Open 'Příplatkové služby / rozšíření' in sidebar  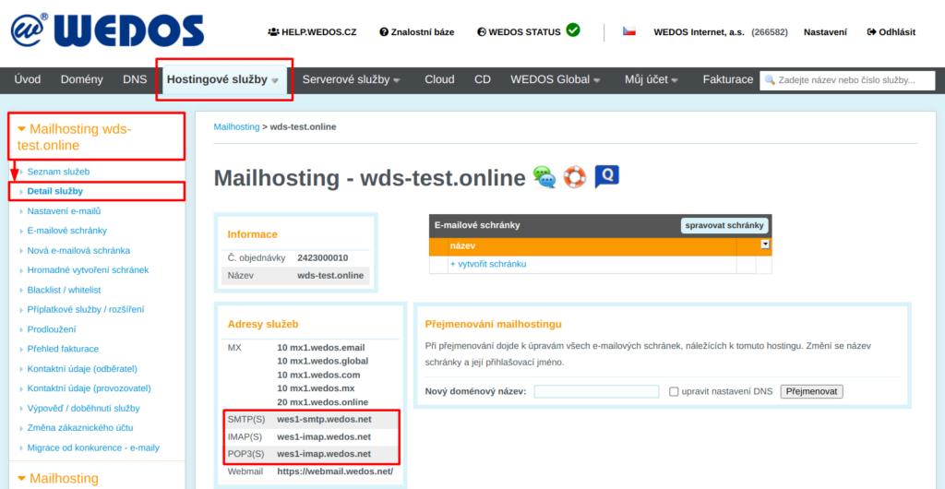pyautogui.click(x=86, y=309)
